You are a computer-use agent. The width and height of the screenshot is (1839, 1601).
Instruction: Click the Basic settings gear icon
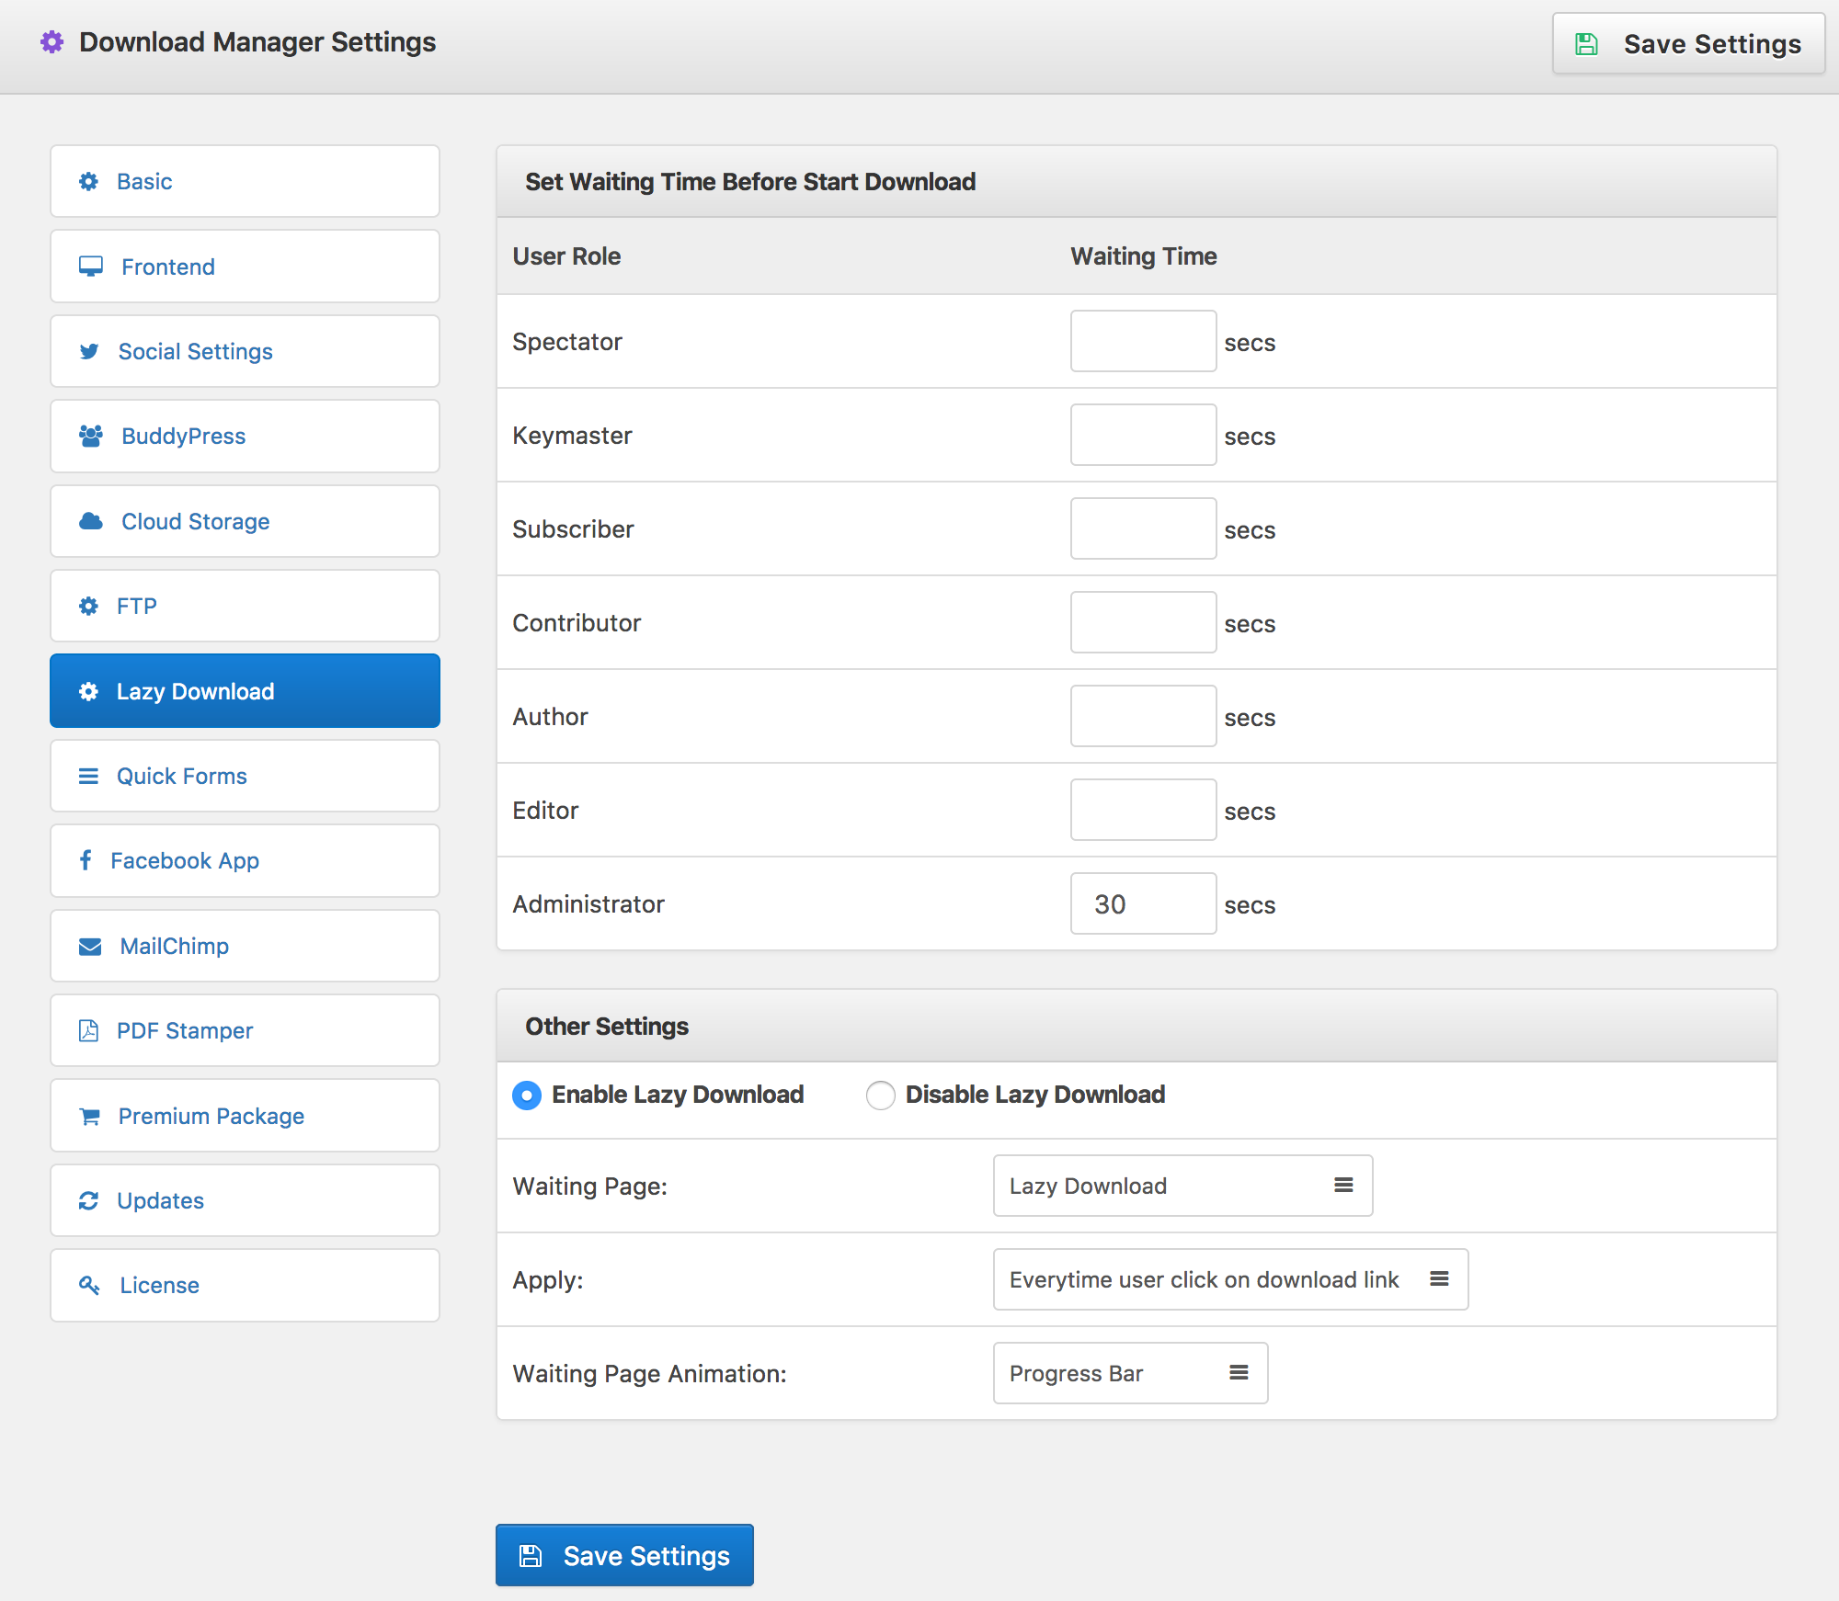(89, 181)
